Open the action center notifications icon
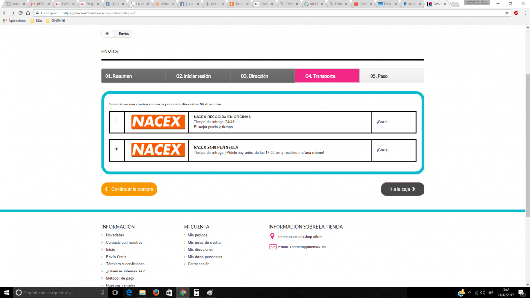Screen dimensions: 530x298 pos(522,293)
